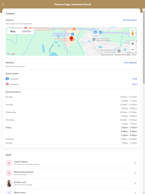Click the ABC Fine Wine & Spirits marker
The width and height of the screenshot is (145, 194).
click(x=96, y=32)
